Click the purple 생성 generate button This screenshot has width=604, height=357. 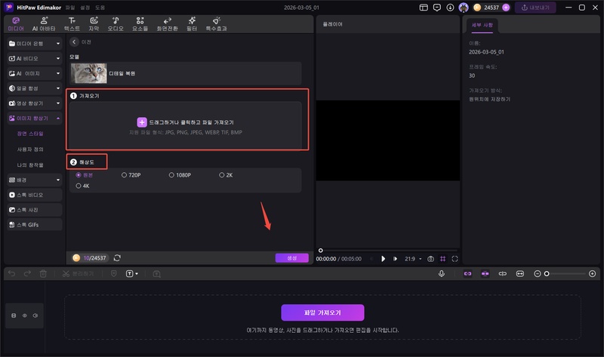pyautogui.click(x=292, y=258)
